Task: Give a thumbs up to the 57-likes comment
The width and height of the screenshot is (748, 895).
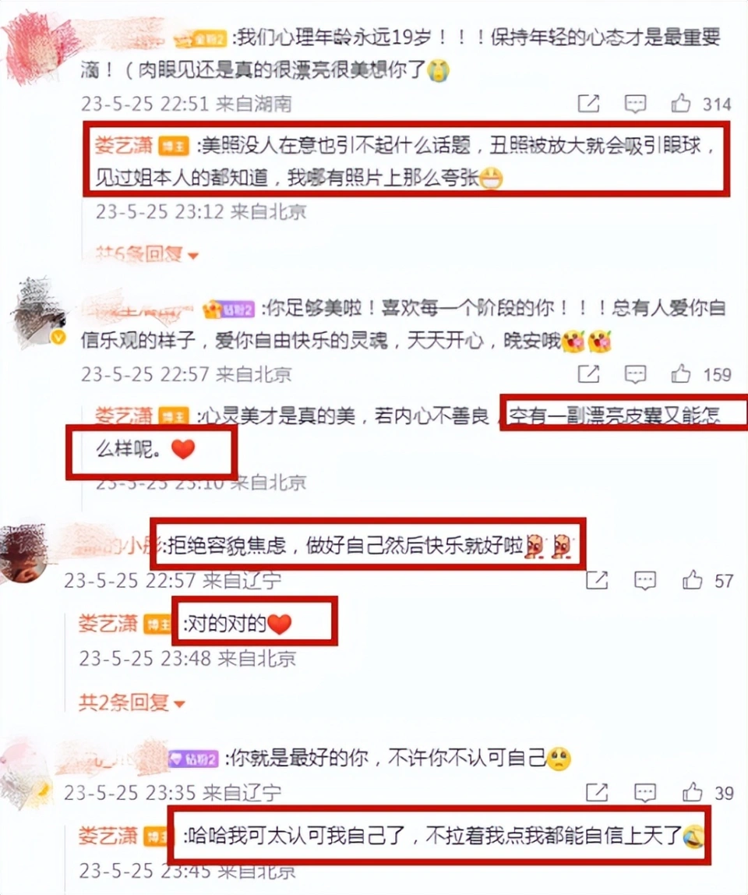Action: [692, 580]
